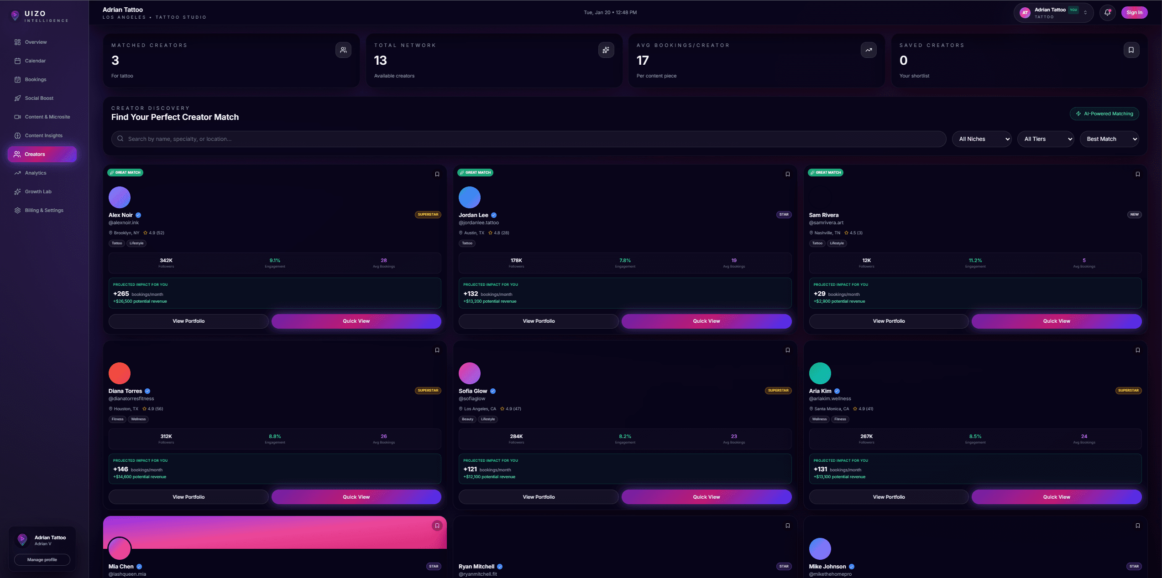Bookmark Sam Rivera's creator card
1162x578 pixels.
coord(1137,174)
